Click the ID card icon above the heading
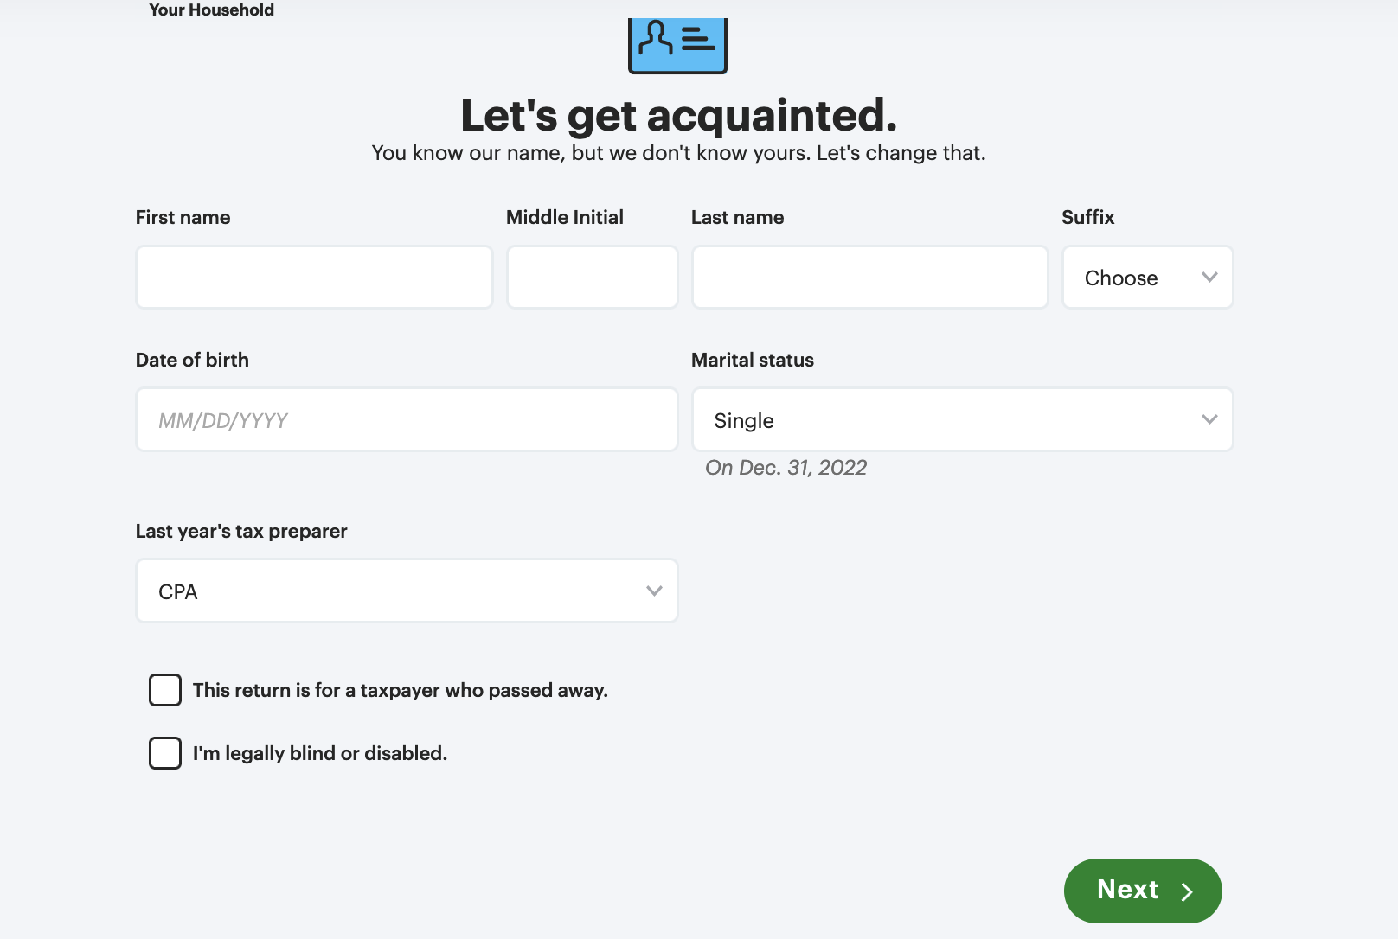 [x=677, y=45]
